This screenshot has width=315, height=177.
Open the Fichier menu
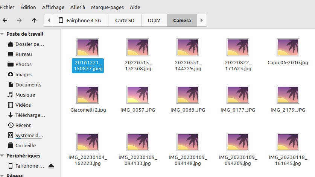point(7,7)
